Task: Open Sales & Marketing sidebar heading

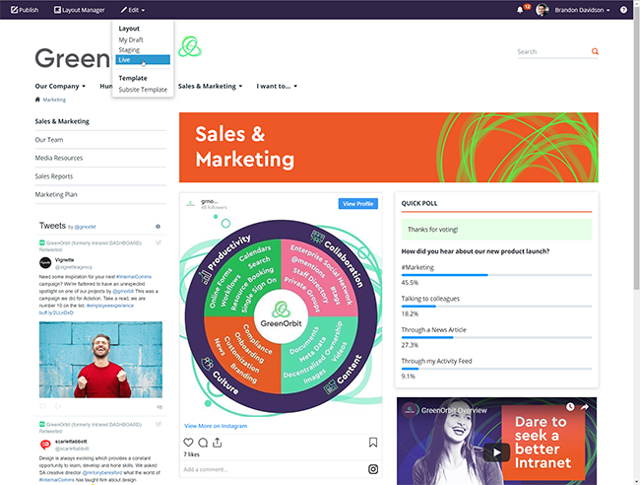Action: pyautogui.click(x=62, y=121)
